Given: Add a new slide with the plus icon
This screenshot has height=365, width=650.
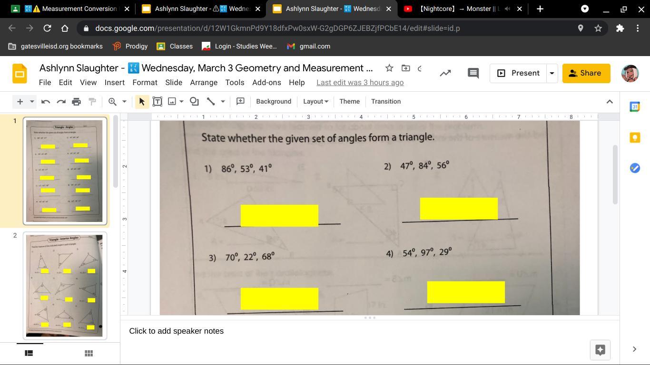Looking at the screenshot, I should pyautogui.click(x=20, y=102).
